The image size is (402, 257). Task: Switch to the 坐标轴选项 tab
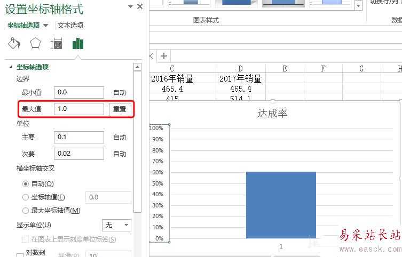pyautogui.click(x=23, y=26)
